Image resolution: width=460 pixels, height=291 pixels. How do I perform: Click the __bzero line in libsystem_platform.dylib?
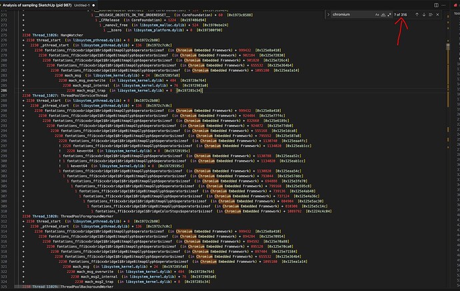pos(163,30)
